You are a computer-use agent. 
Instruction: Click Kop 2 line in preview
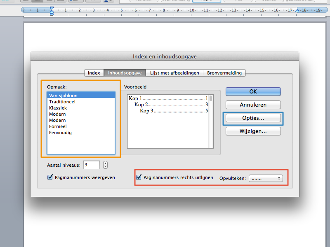click(171, 105)
